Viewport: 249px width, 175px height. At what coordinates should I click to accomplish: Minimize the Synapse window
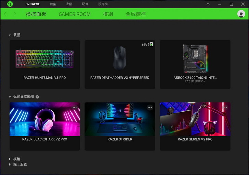coord(220,4)
